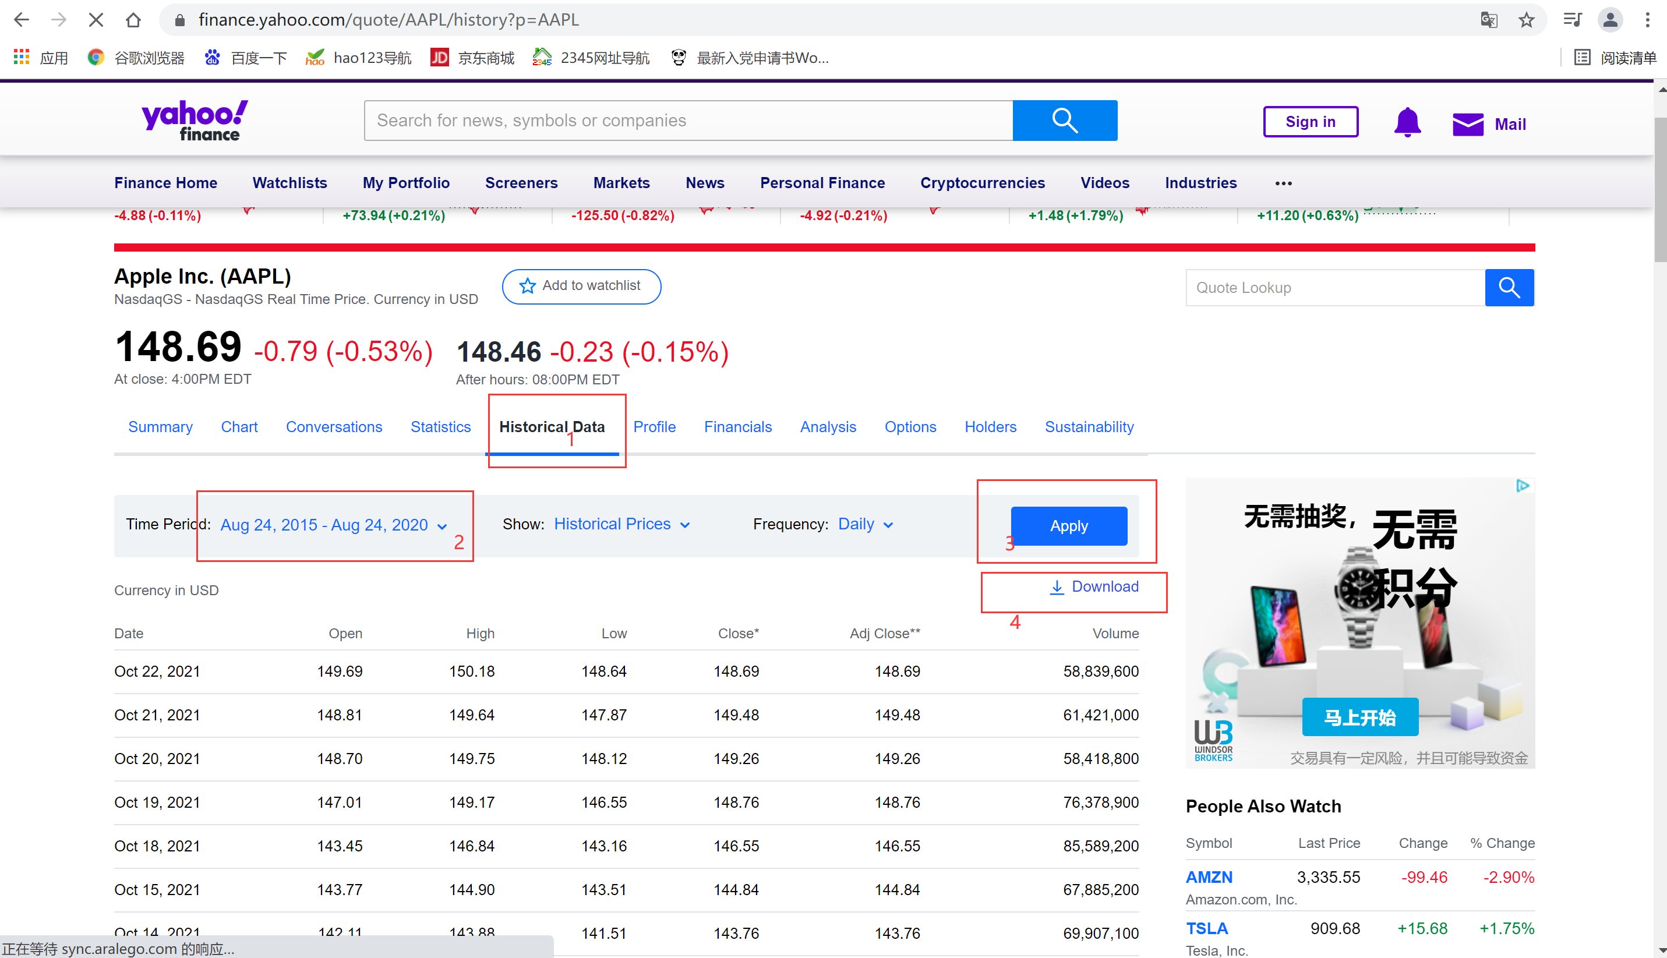The image size is (1667, 958).
Task: Open the Industries menu
Action: coord(1200,183)
